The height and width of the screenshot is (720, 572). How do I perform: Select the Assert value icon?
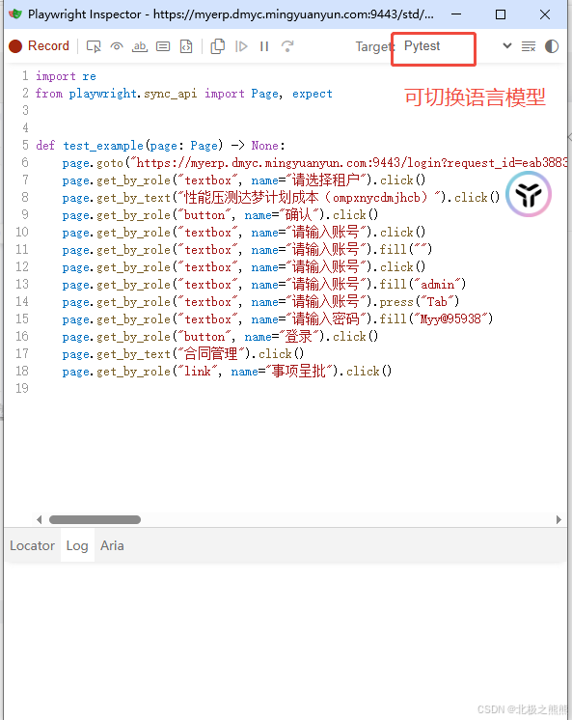[163, 46]
